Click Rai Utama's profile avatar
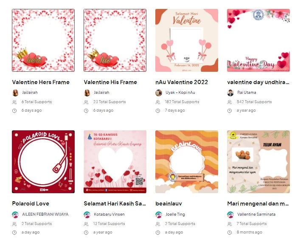The height and width of the screenshot is (242, 303). (230, 93)
